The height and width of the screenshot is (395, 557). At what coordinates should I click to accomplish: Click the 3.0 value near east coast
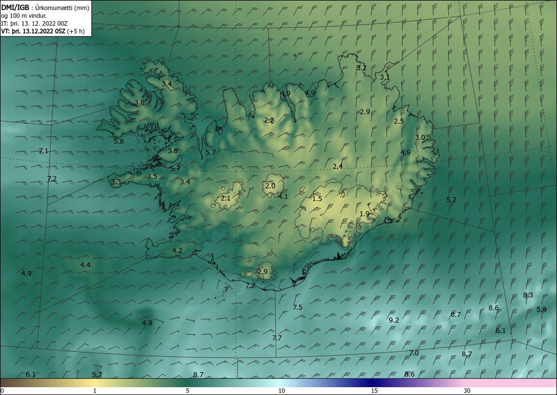[x=420, y=138]
